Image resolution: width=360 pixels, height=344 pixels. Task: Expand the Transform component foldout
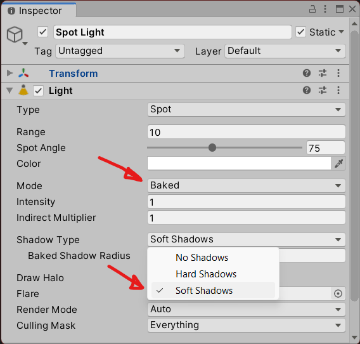(10, 73)
